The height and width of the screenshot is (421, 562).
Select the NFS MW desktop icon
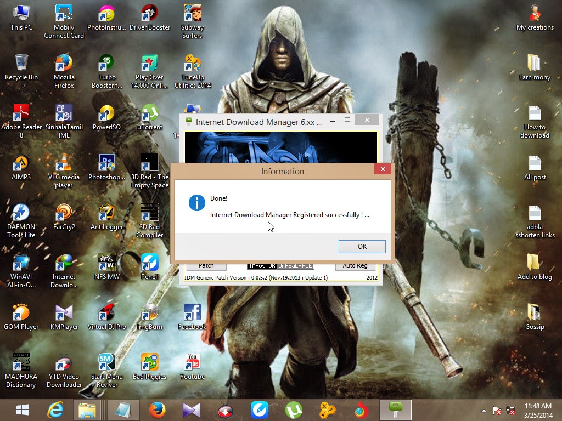tap(106, 267)
